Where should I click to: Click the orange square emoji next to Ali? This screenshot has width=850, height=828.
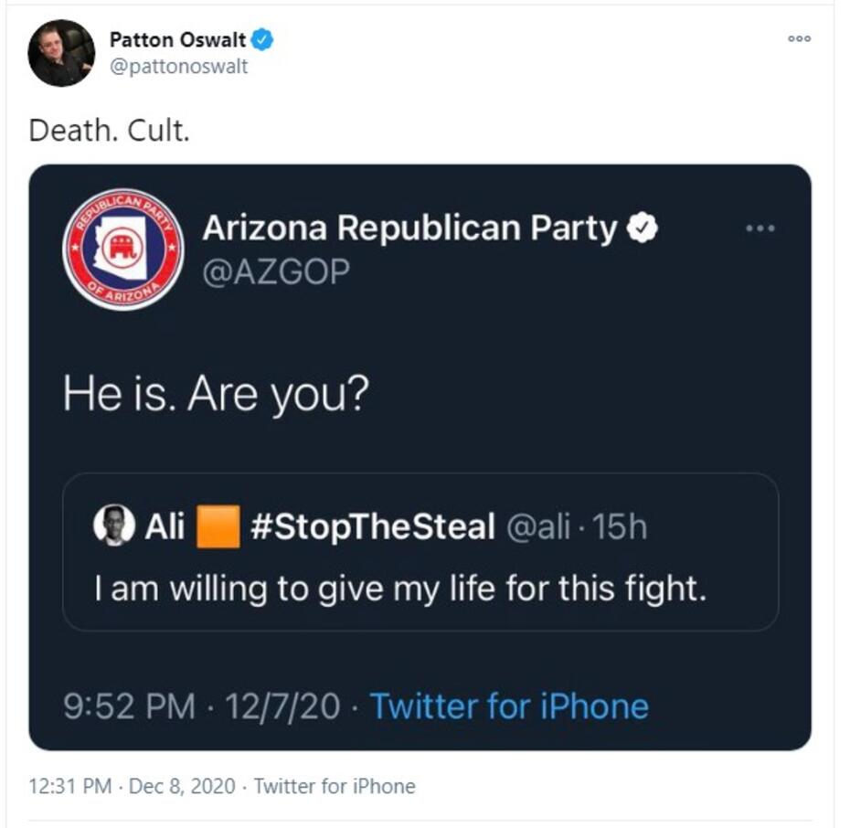(218, 526)
